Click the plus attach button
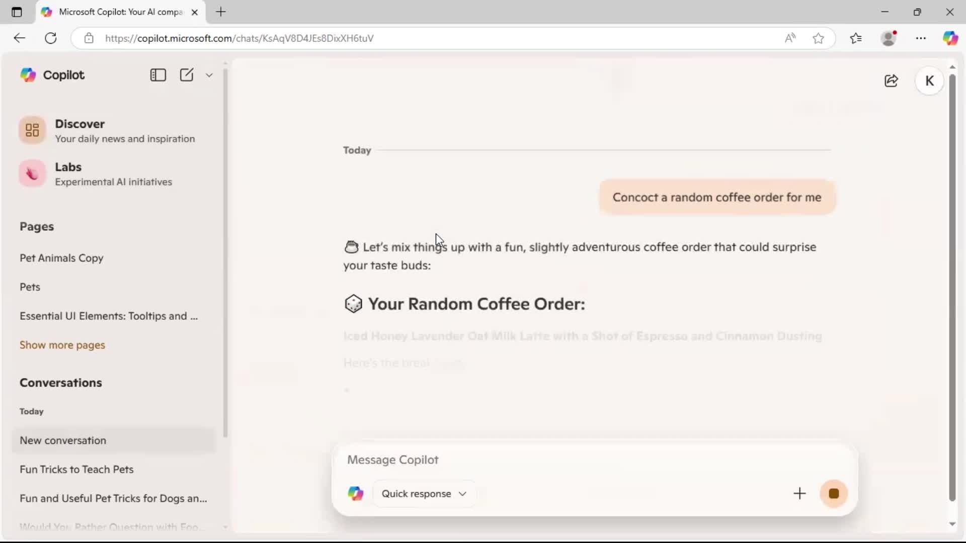This screenshot has height=543, width=966. [799, 494]
